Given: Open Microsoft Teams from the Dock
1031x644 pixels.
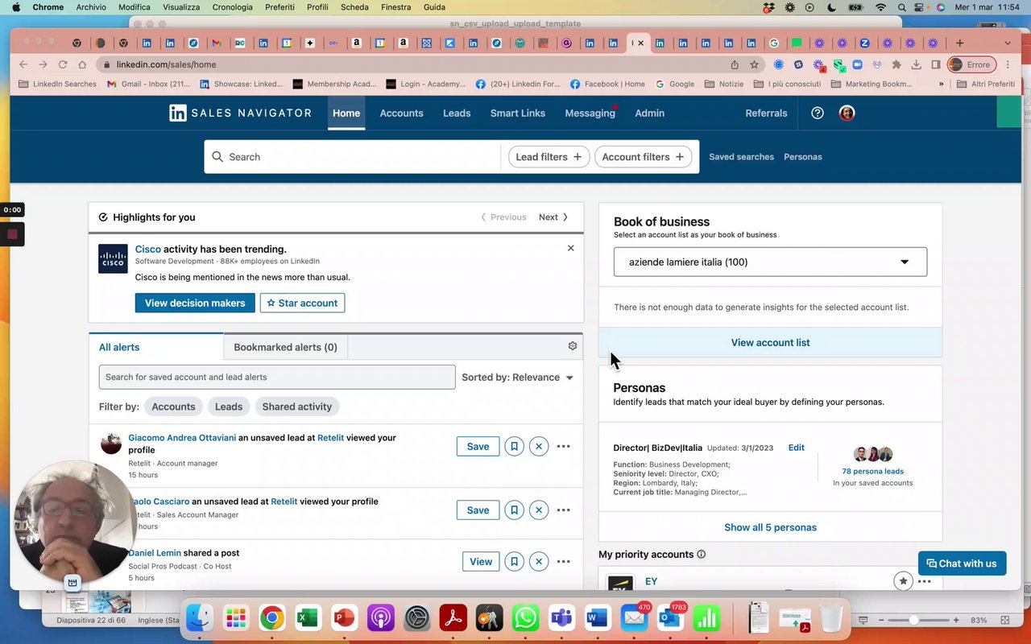Looking at the screenshot, I should pyautogui.click(x=561, y=618).
